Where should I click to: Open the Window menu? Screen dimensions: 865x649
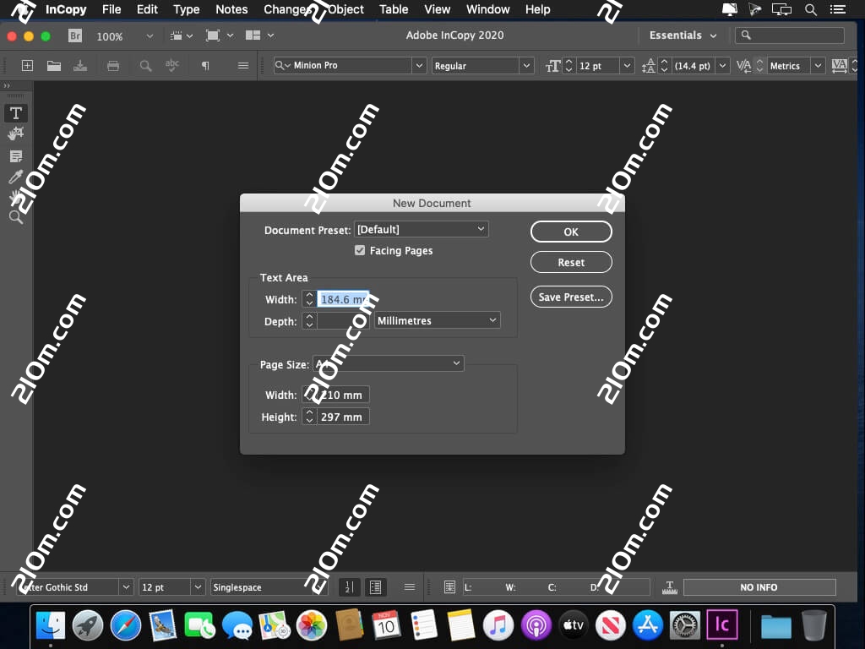487,9
